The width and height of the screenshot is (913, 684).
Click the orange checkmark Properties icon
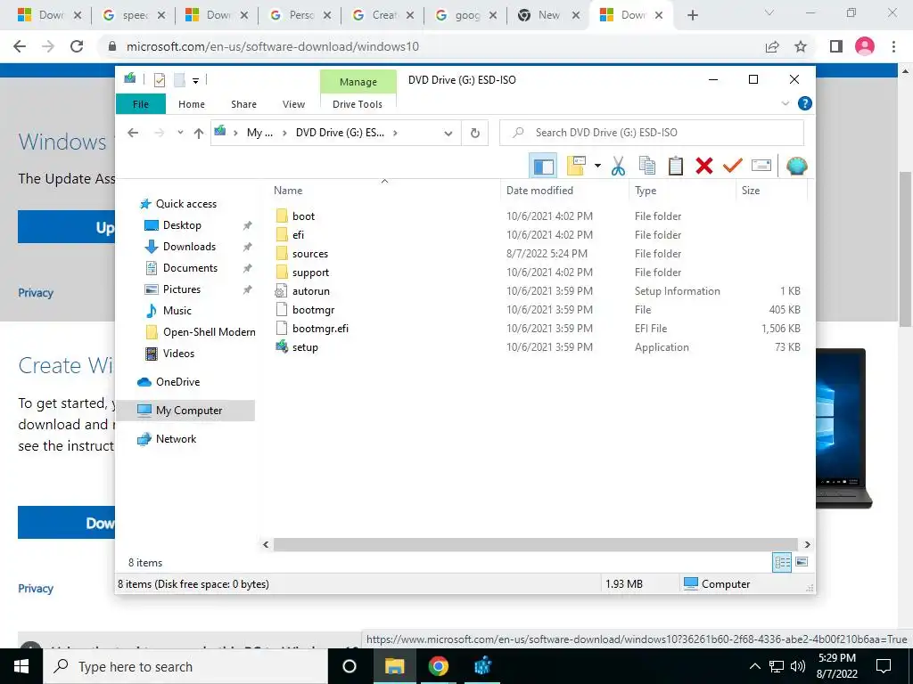point(733,166)
